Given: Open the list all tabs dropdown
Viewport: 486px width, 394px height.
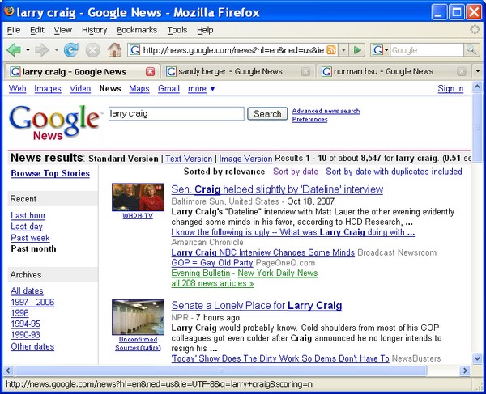Looking at the screenshot, I should (478, 71).
